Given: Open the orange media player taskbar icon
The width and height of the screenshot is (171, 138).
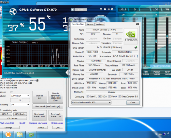Looking at the screenshot, I should click(x=8, y=135).
